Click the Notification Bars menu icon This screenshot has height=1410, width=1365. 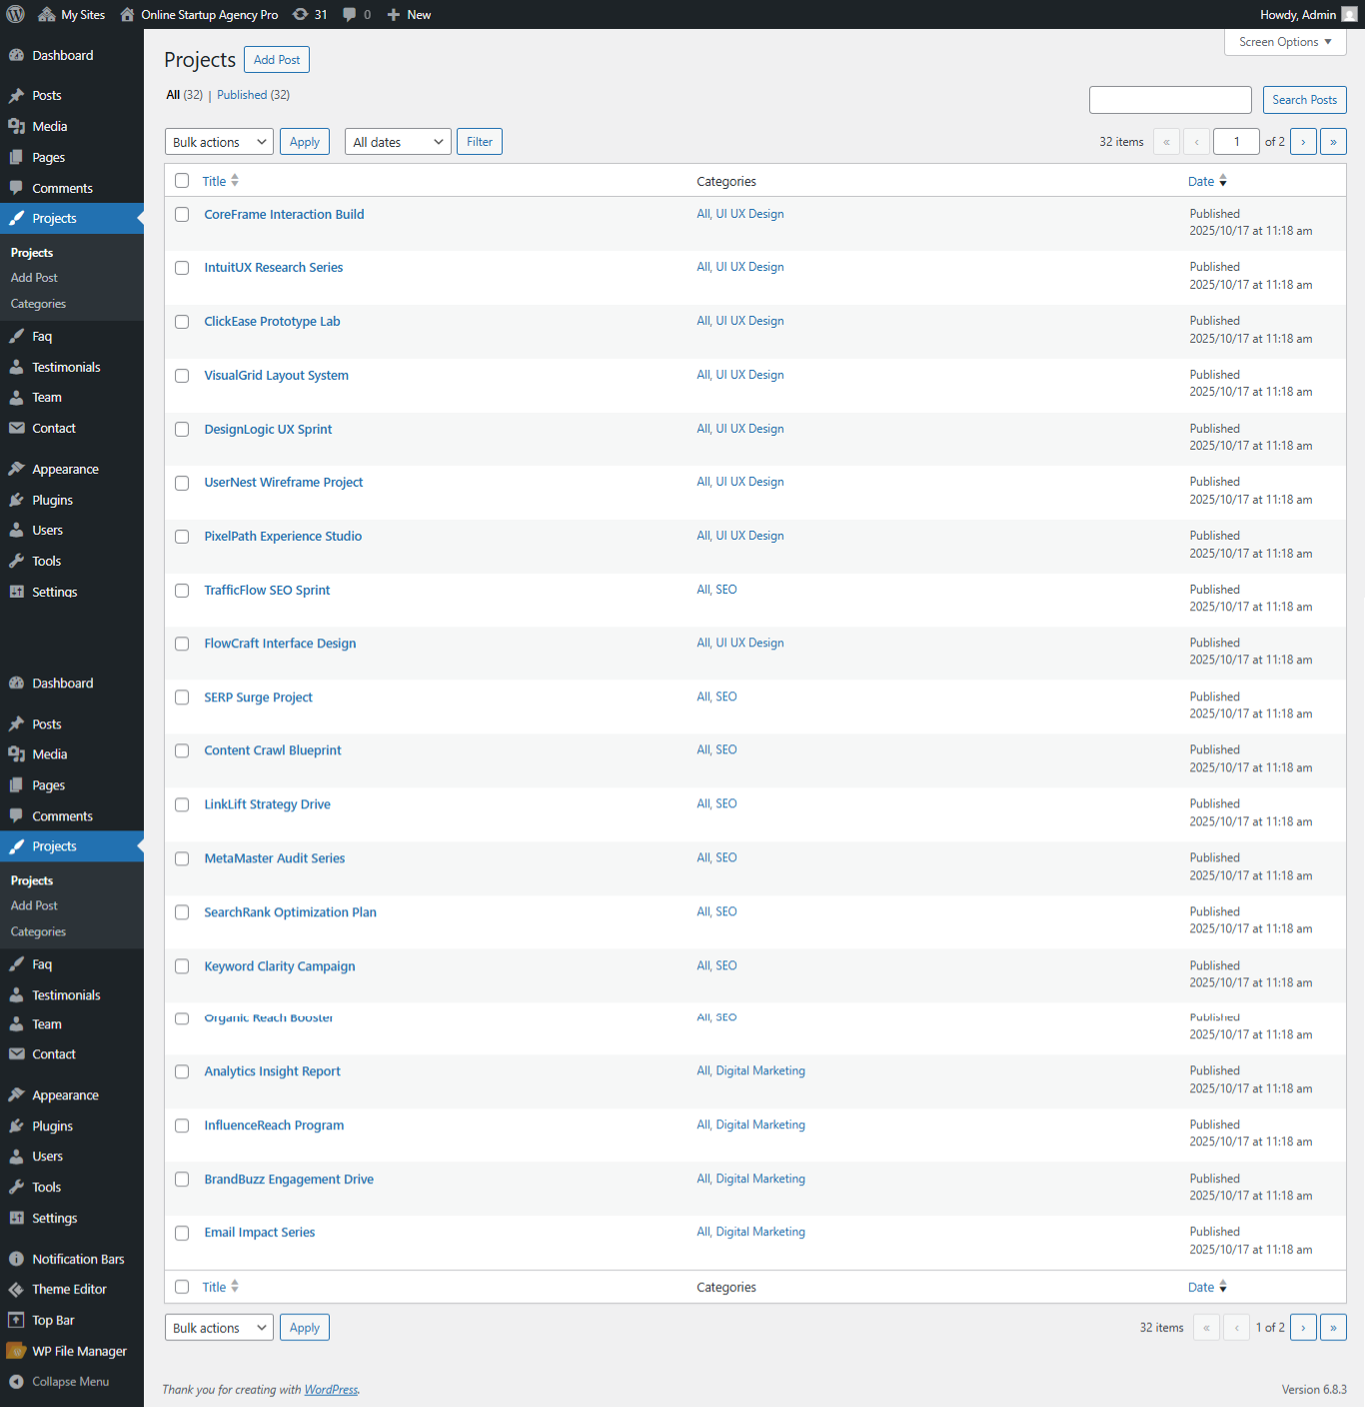coord(16,1259)
